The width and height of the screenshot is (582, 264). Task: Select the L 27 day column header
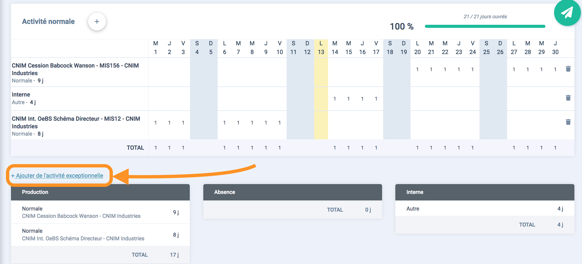[514, 48]
